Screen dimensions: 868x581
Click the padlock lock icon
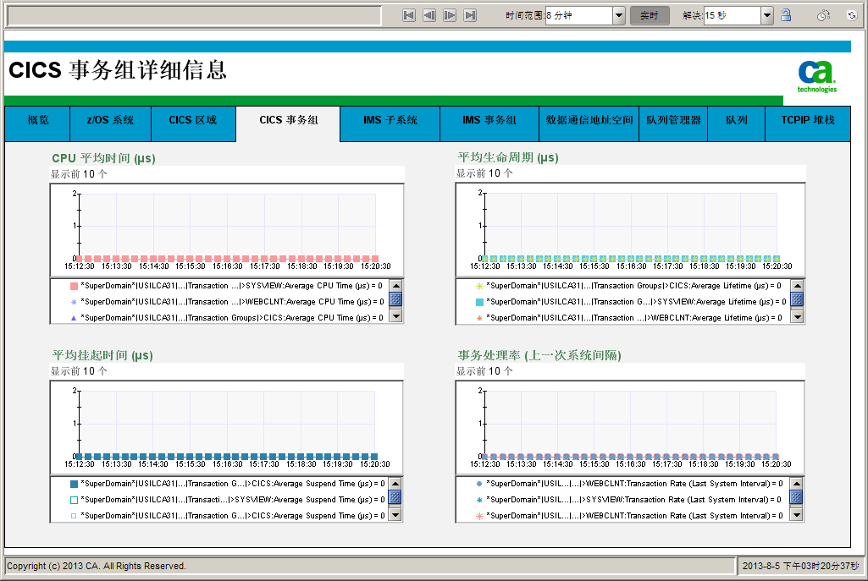point(786,15)
